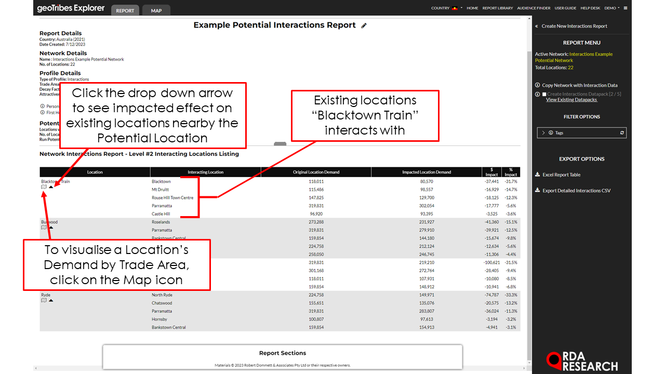Click Create New Interactions Report
The height and width of the screenshot is (374, 665).
point(574,26)
